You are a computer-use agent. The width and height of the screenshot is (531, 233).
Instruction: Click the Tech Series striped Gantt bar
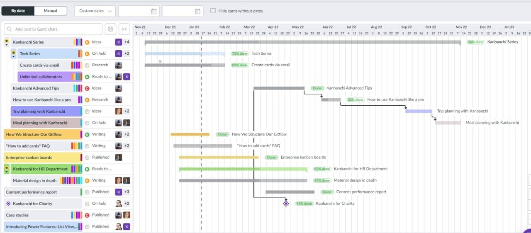pyautogui.click(x=185, y=53)
